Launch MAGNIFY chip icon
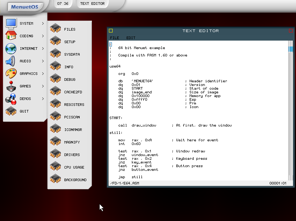296x221 pixels. click(x=55, y=142)
